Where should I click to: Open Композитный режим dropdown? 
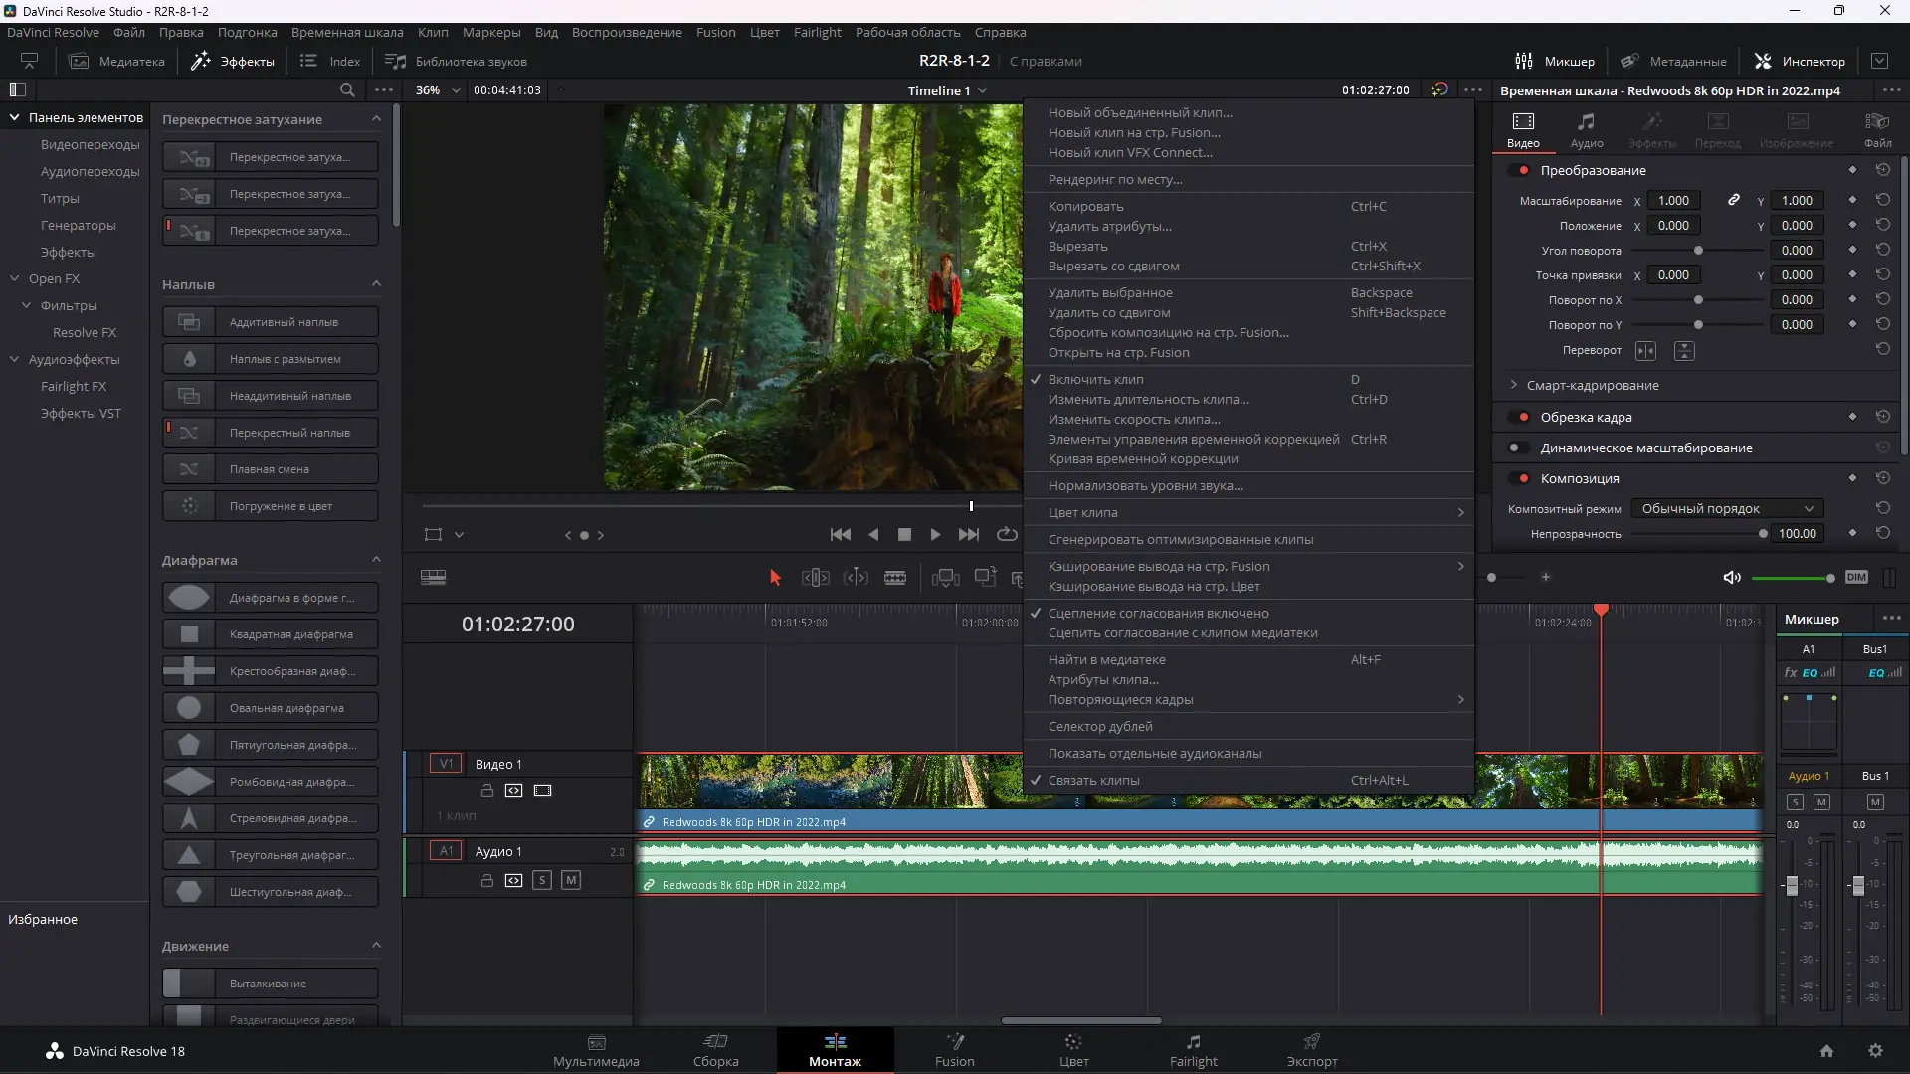[1726, 508]
